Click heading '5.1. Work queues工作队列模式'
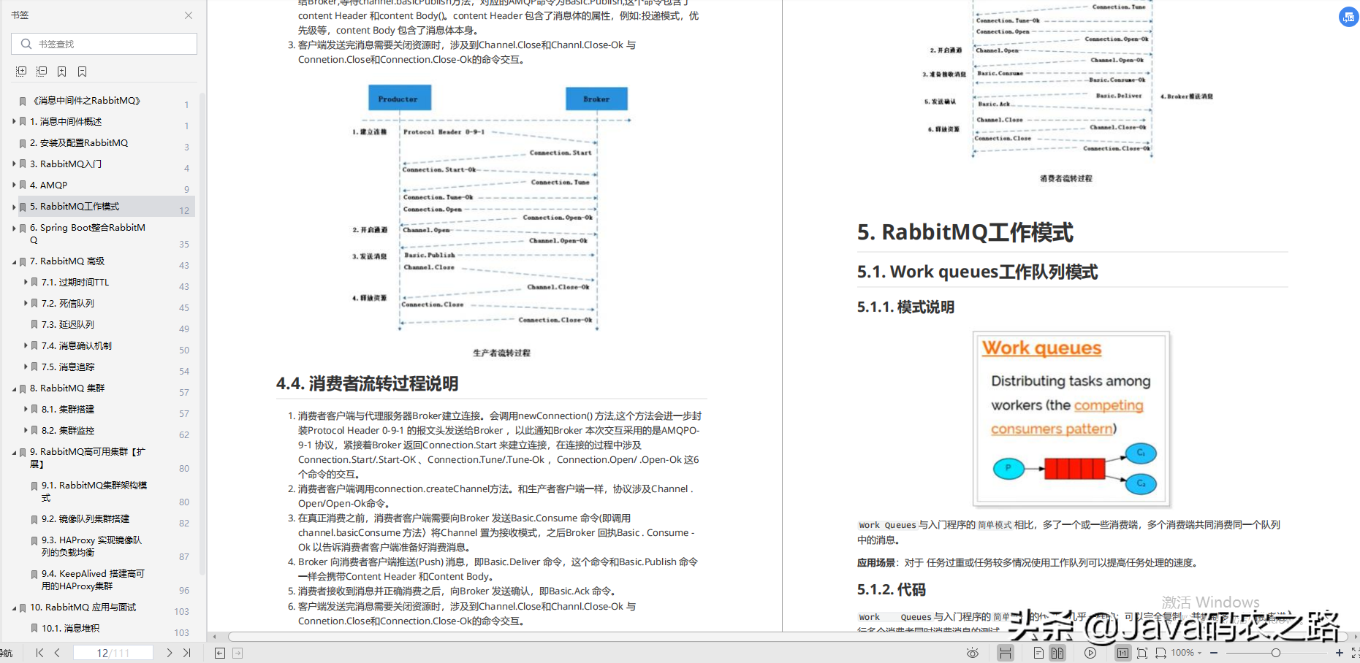 tap(977, 272)
